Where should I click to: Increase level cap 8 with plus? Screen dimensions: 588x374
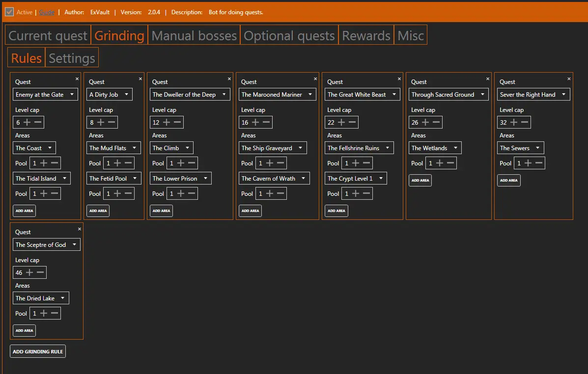(101, 122)
